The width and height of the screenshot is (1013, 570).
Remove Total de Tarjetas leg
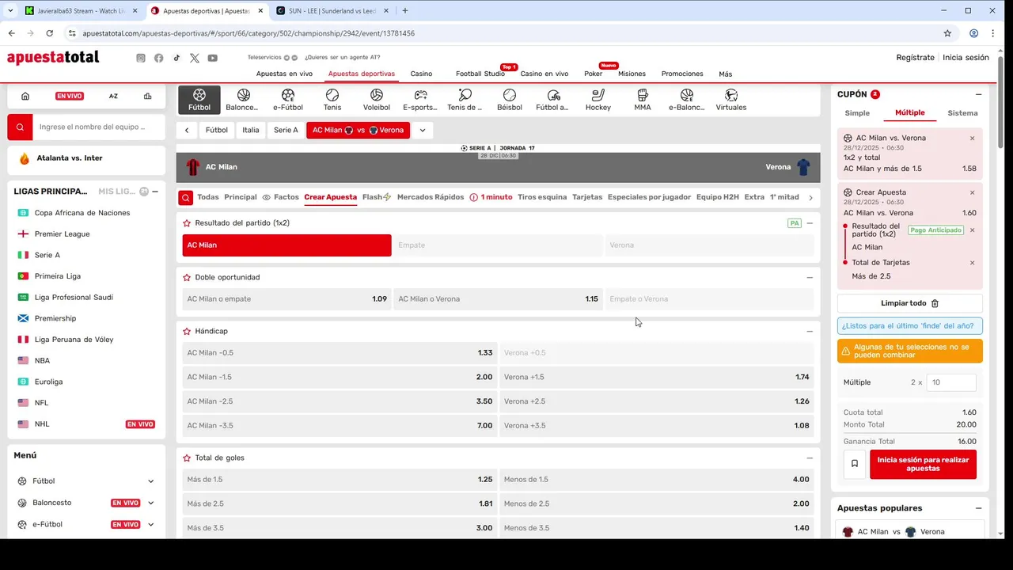tap(973, 263)
